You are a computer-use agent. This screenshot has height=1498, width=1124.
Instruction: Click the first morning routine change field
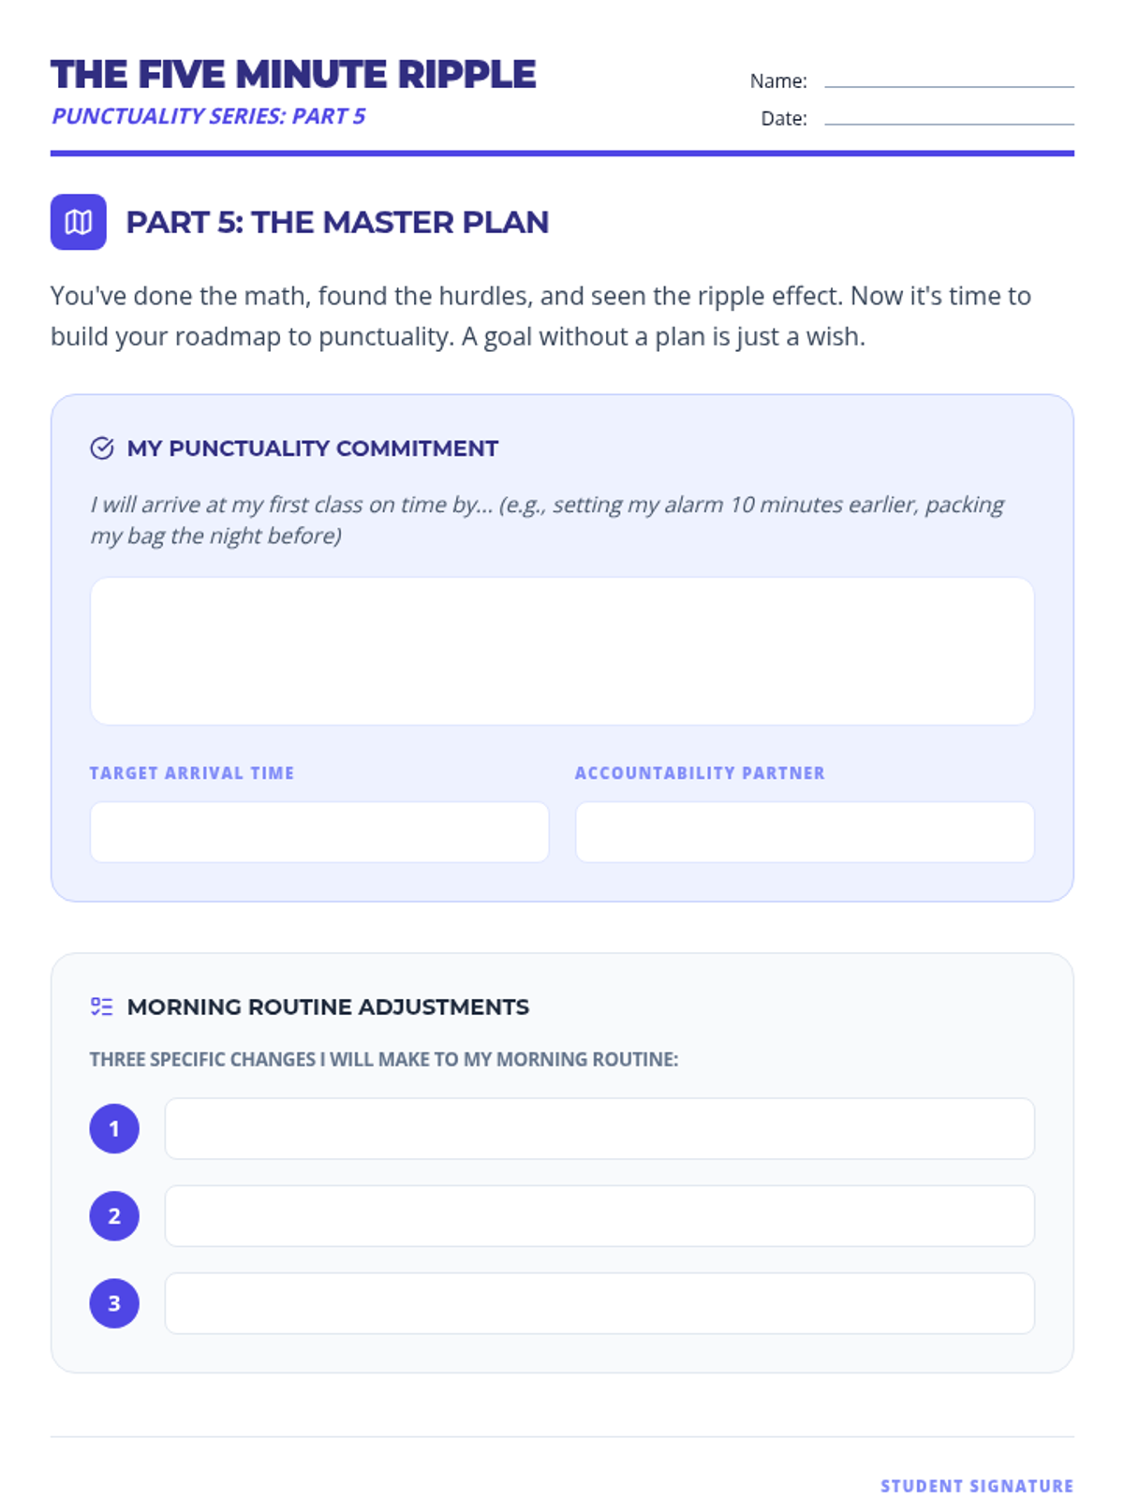(599, 1128)
